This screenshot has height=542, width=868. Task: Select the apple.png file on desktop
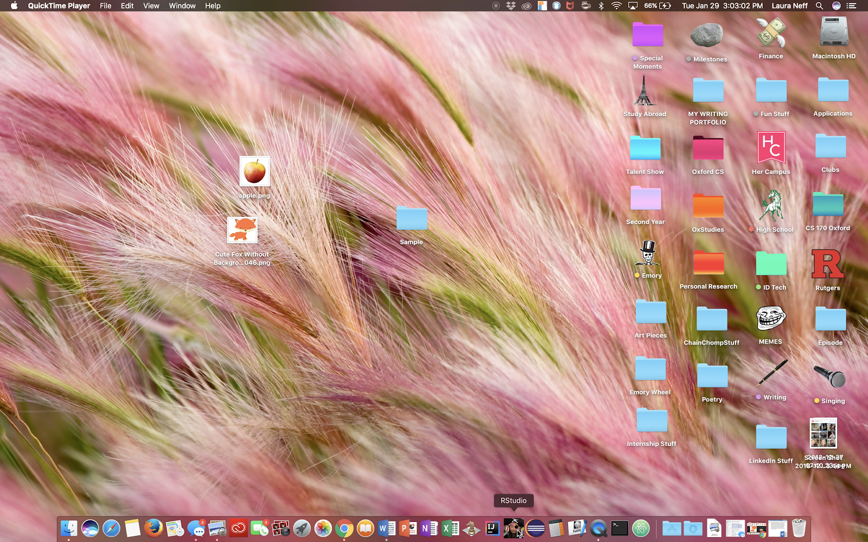tap(254, 172)
